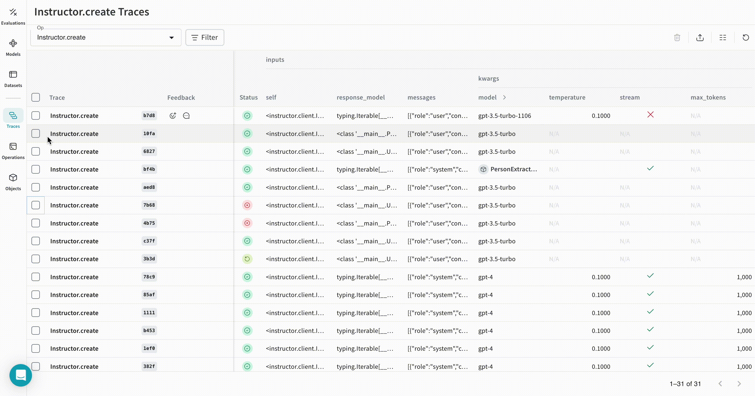Image resolution: width=755 pixels, height=396 pixels.
Task: Expand the model column chevron
Action: (504, 97)
